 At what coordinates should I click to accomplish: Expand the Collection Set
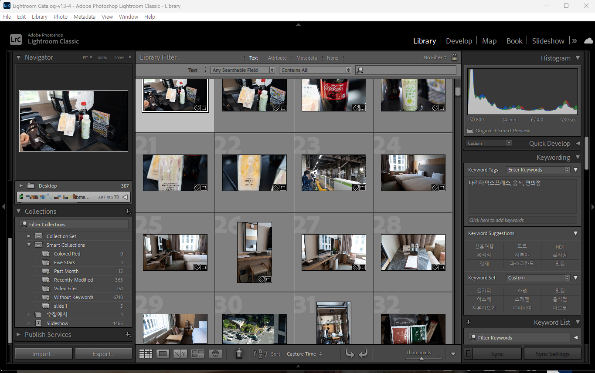(x=29, y=236)
